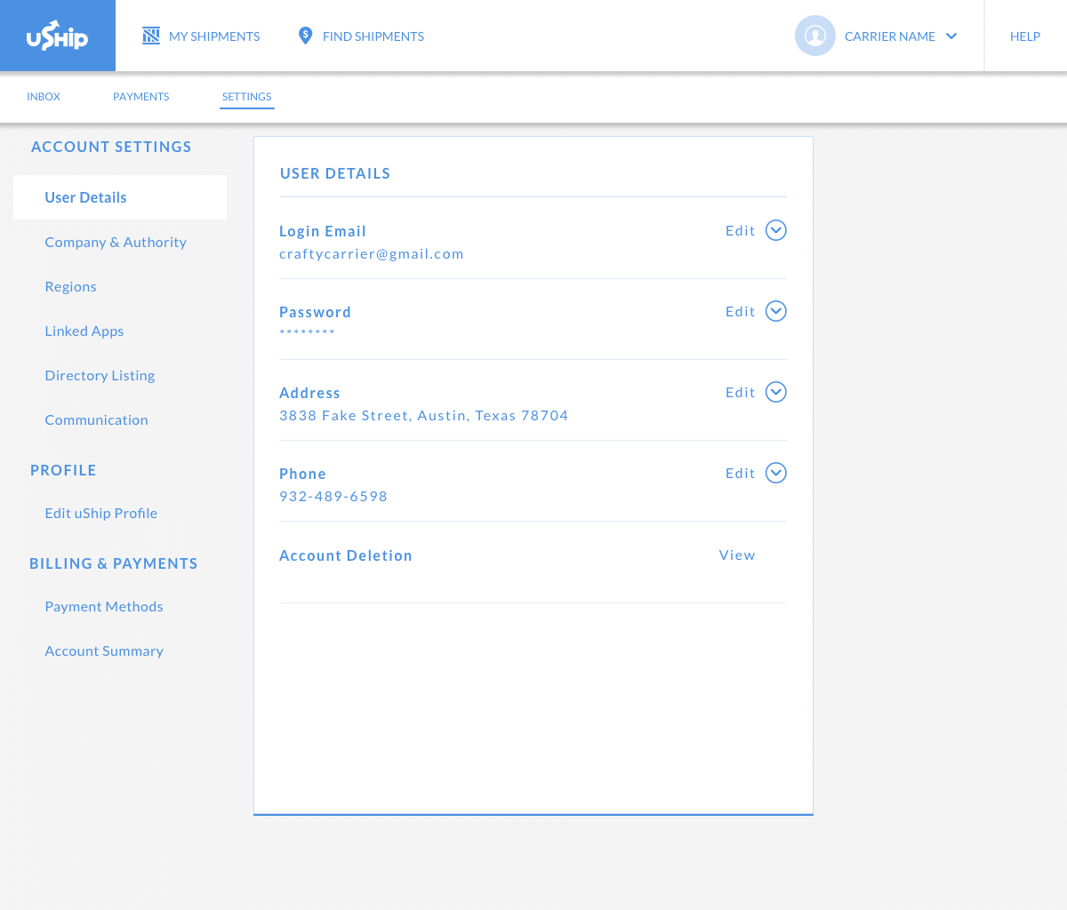Click Edit for Address
The image size is (1067, 910).
click(x=741, y=392)
